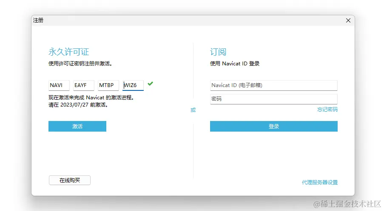The image size is (384, 211).
Task: Click the text 使用许可证密钥注册并激活
Action: (x=80, y=64)
